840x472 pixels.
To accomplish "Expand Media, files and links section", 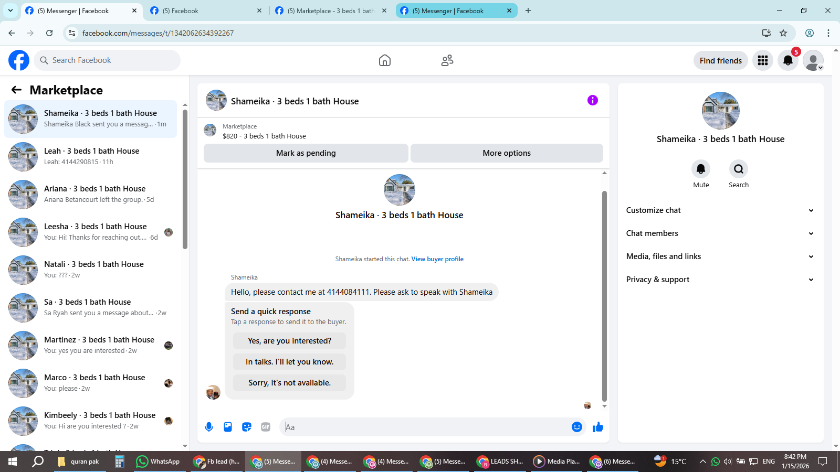I will (720, 256).
